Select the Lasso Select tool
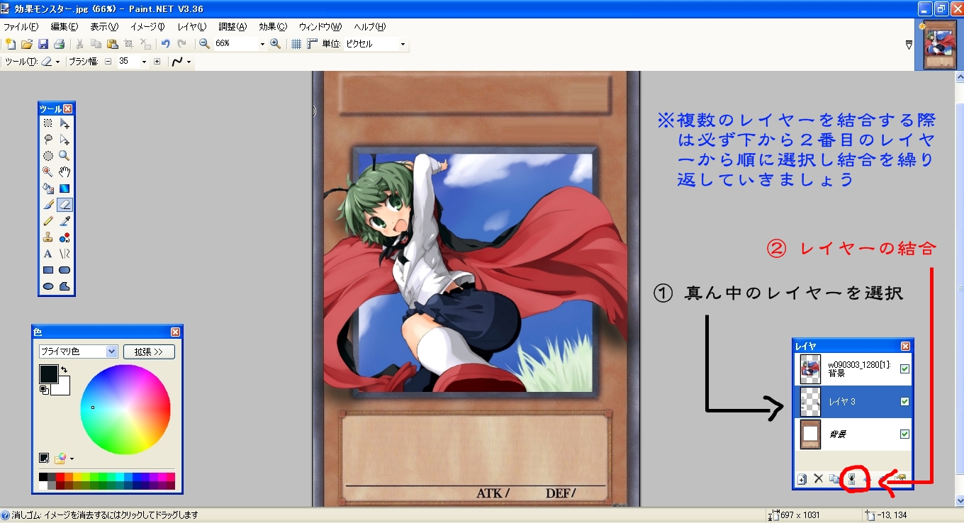 [x=48, y=140]
